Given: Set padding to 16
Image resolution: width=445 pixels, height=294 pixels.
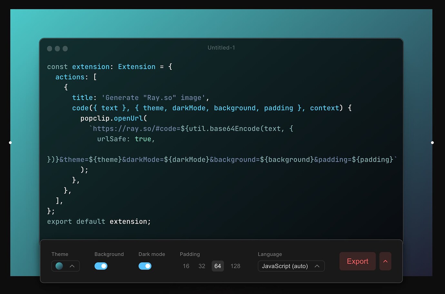Looking at the screenshot, I should (x=186, y=266).
